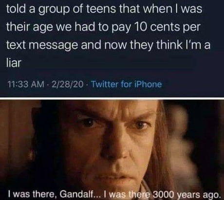Click the tweet line starting 'told a group'
This screenshot has height=200, width=224.
[x=104, y=9]
